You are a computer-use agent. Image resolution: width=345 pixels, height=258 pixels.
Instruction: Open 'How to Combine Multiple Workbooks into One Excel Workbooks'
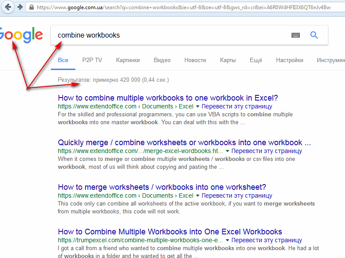(170, 232)
